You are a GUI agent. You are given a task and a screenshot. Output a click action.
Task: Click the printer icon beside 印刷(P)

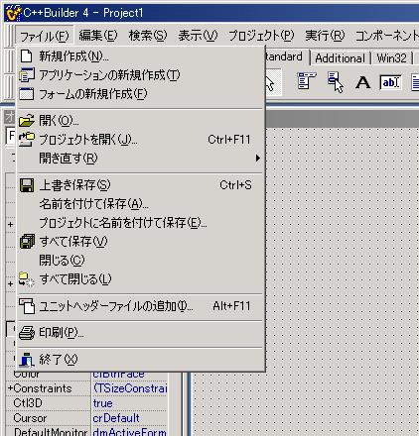pos(27,333)
